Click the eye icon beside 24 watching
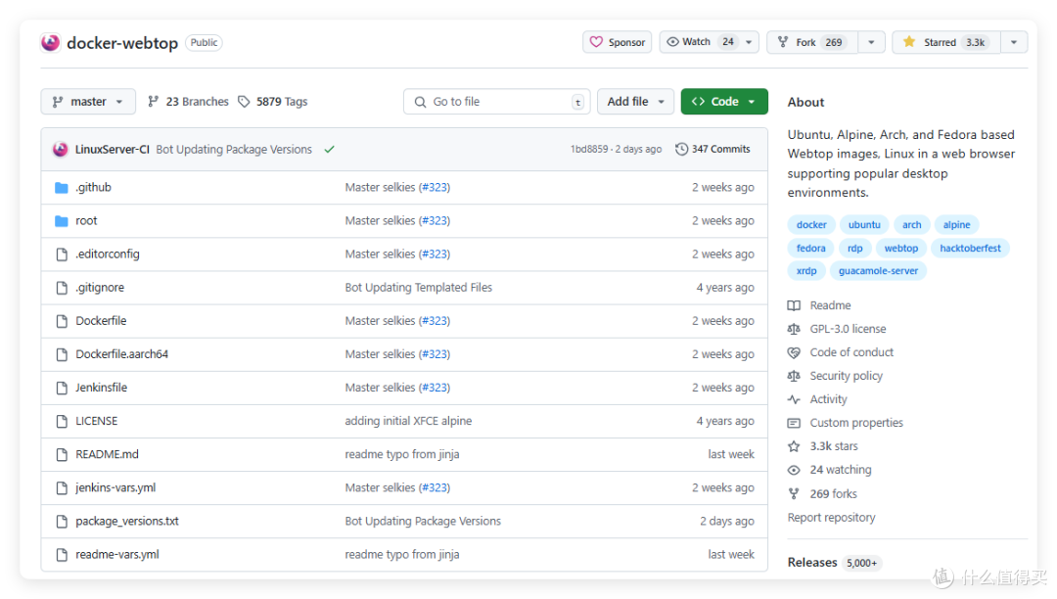Image resolution: width=1057 pixels, height=599 pixels. click(x=794, y=471)
